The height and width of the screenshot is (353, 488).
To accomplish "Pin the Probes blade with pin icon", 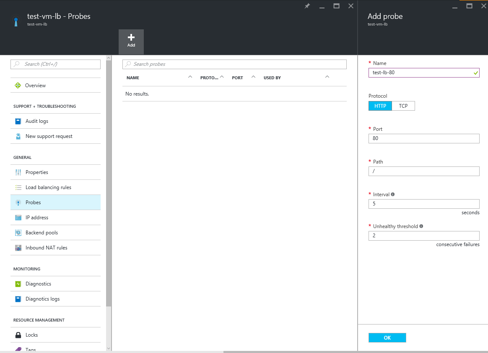I will pos(307,6).
